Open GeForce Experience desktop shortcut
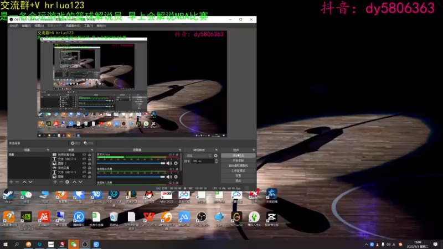 (26, 220)
